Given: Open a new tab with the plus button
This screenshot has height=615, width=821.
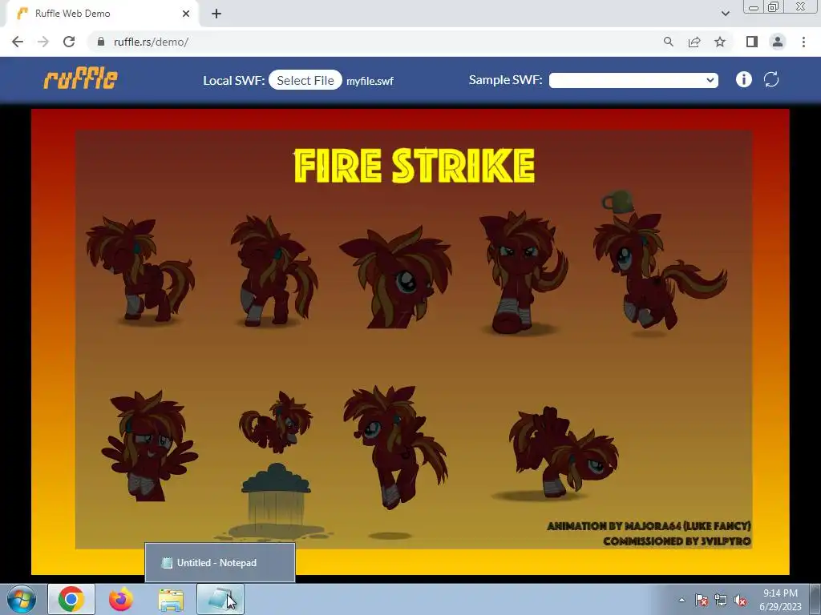Looking at the screenshot, I should (216, 14).
